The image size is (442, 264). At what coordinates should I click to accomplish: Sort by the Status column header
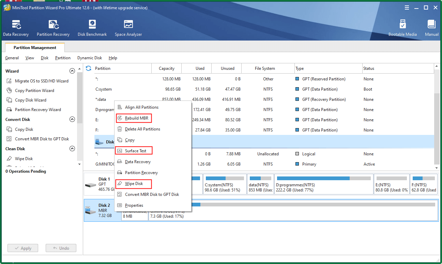tap(398, 68)
